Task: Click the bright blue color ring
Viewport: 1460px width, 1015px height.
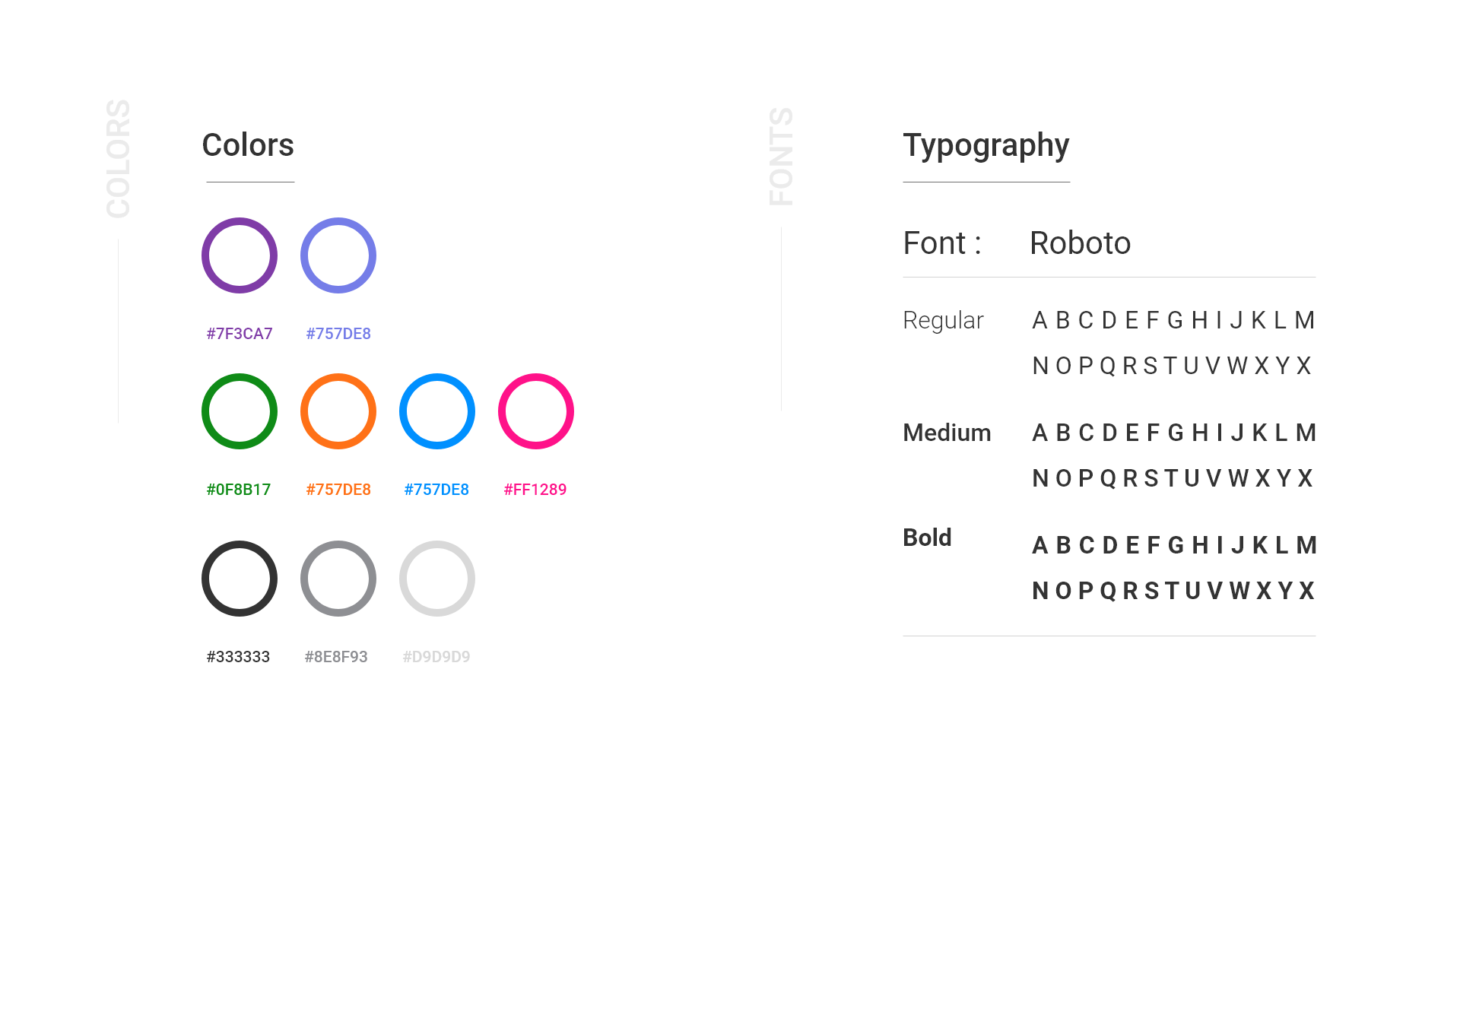Action: point(437,411)
